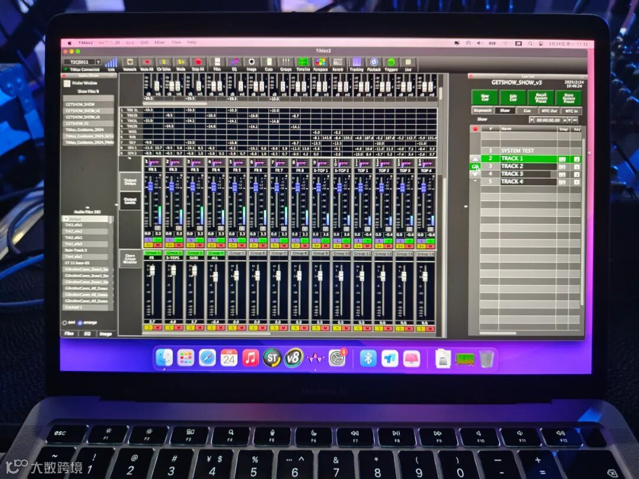Solo output channel FR 2
This screenshot has width=639, height=479.
pyautogui.click(x=169, y=245)
